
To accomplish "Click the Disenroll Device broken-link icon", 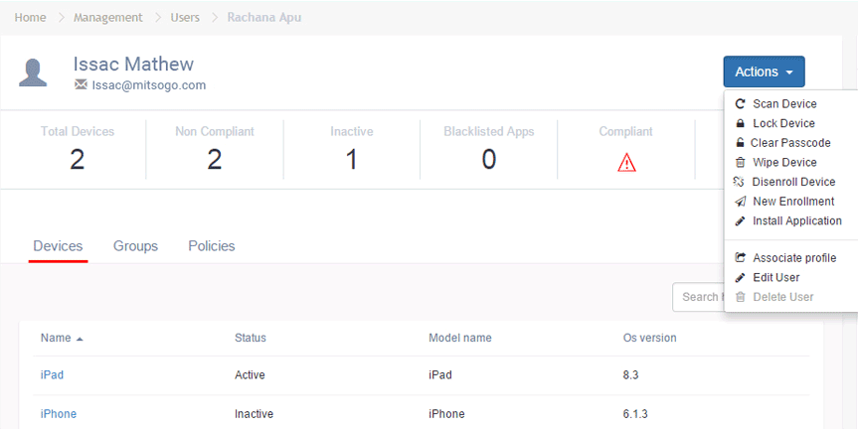I will [x=739, y=182].
